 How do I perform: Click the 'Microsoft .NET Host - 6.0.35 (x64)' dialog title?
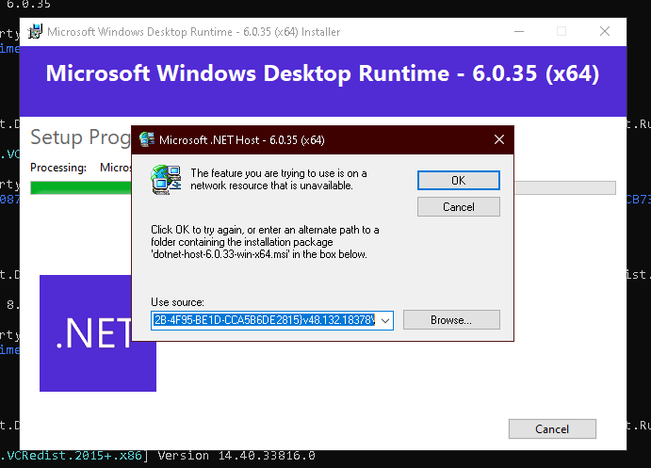point(241,140)
